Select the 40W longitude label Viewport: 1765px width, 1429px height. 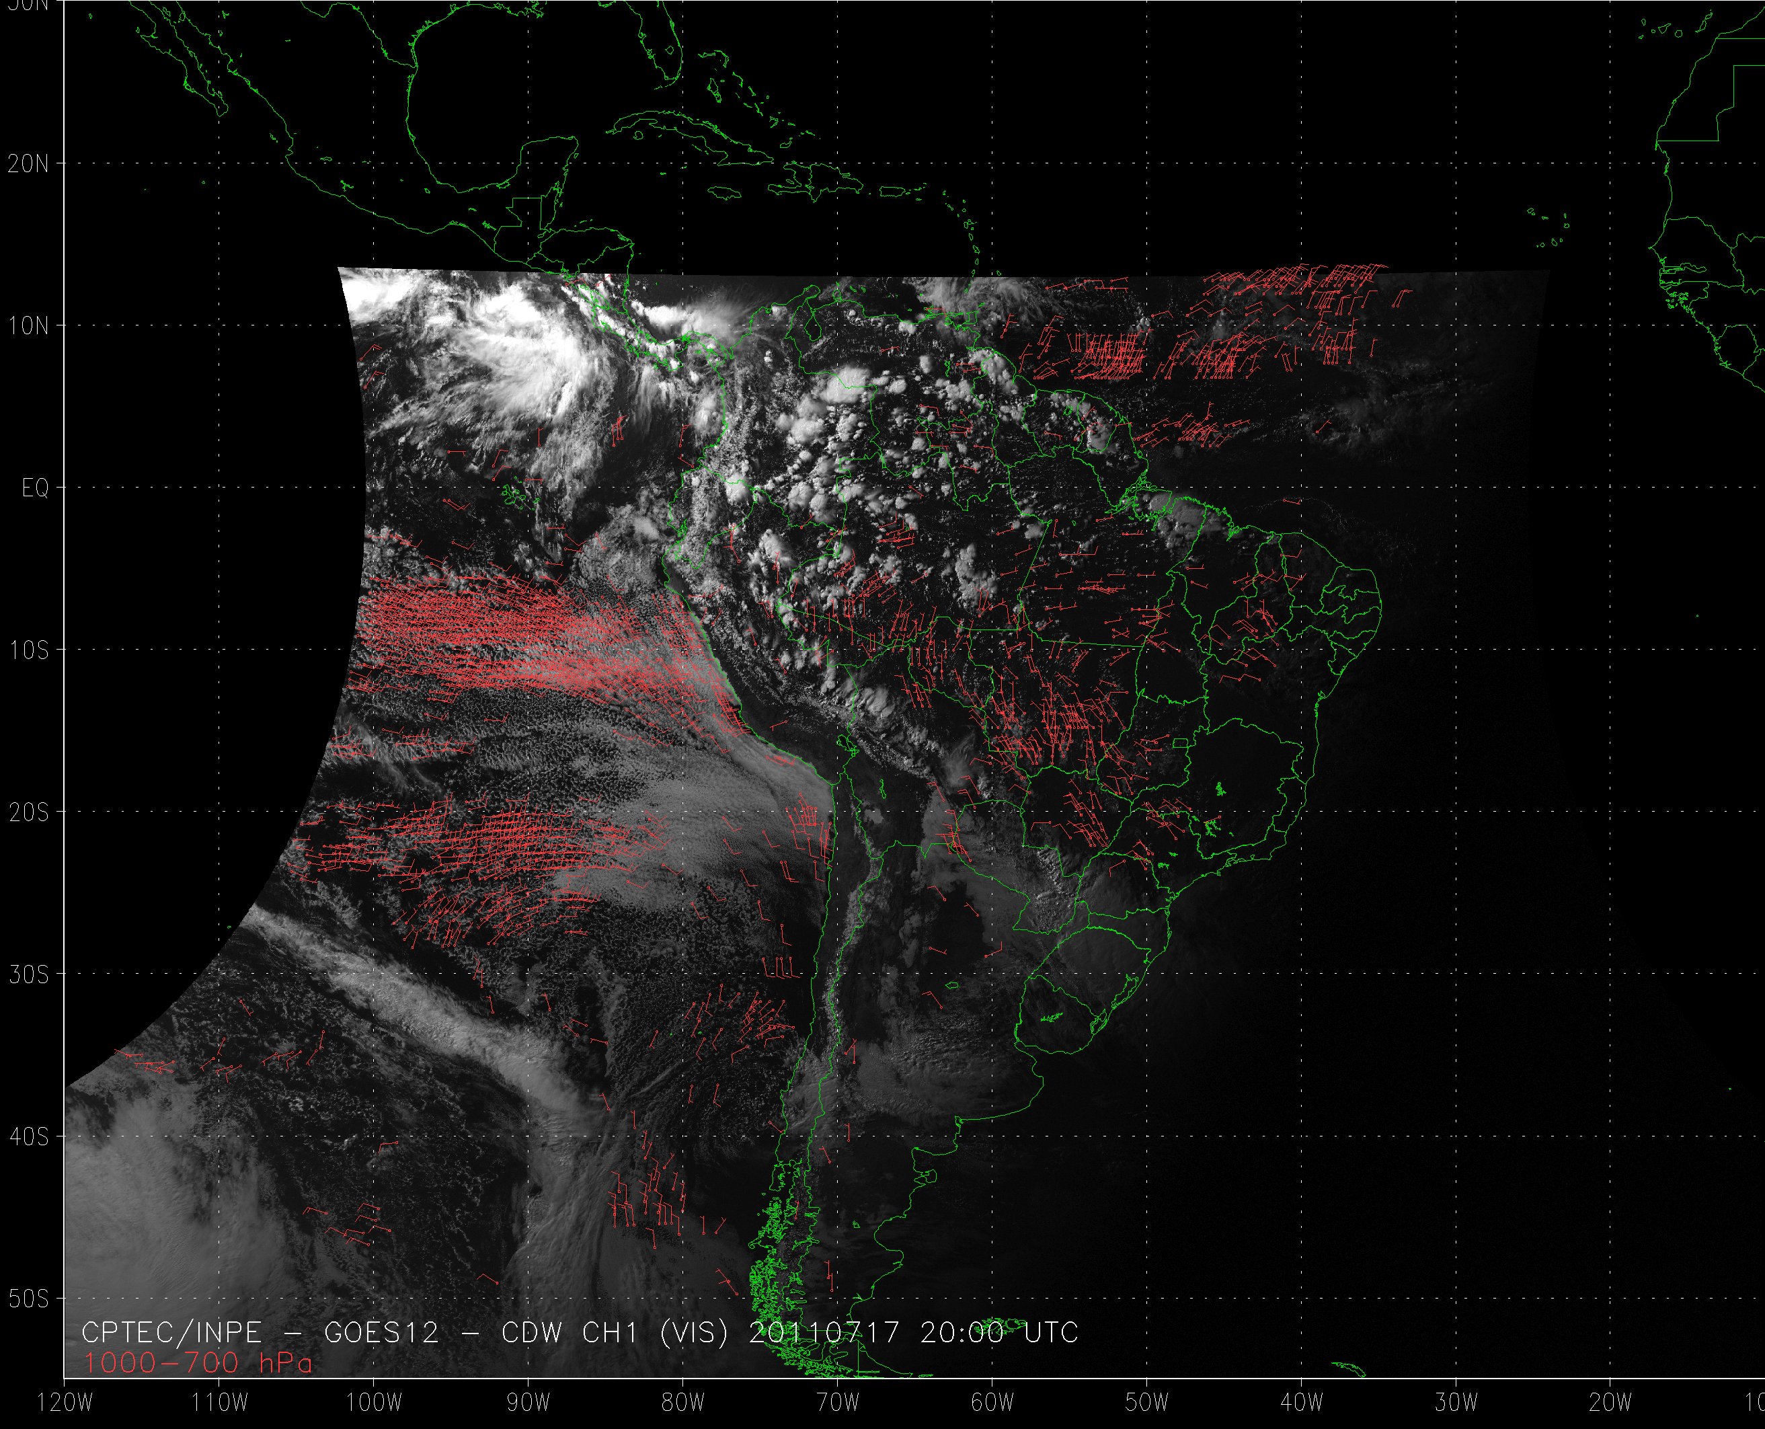pos(1302,1402)
